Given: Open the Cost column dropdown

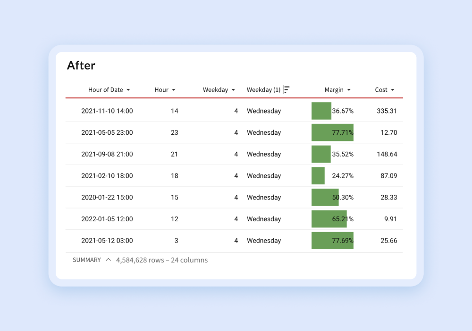Looking at the screenshot, I should tap(394, 90).
